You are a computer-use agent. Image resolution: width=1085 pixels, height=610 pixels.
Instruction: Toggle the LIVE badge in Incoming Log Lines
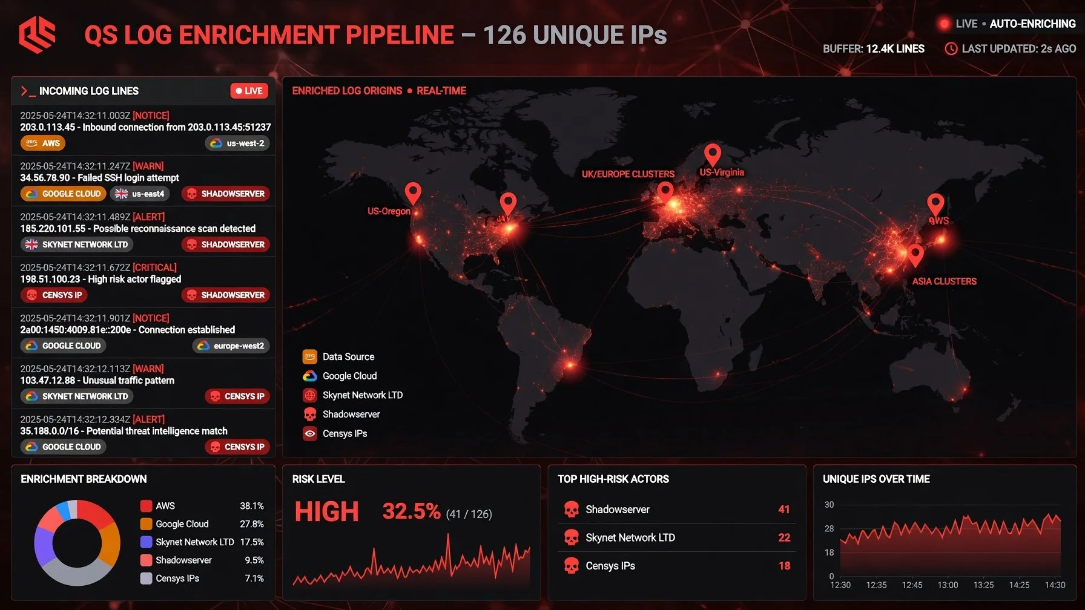tap(249, 91)
